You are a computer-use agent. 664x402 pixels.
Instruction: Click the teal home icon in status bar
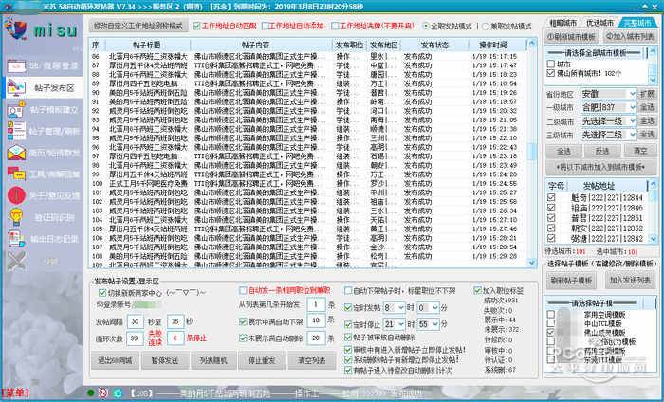tap(119, 393)
